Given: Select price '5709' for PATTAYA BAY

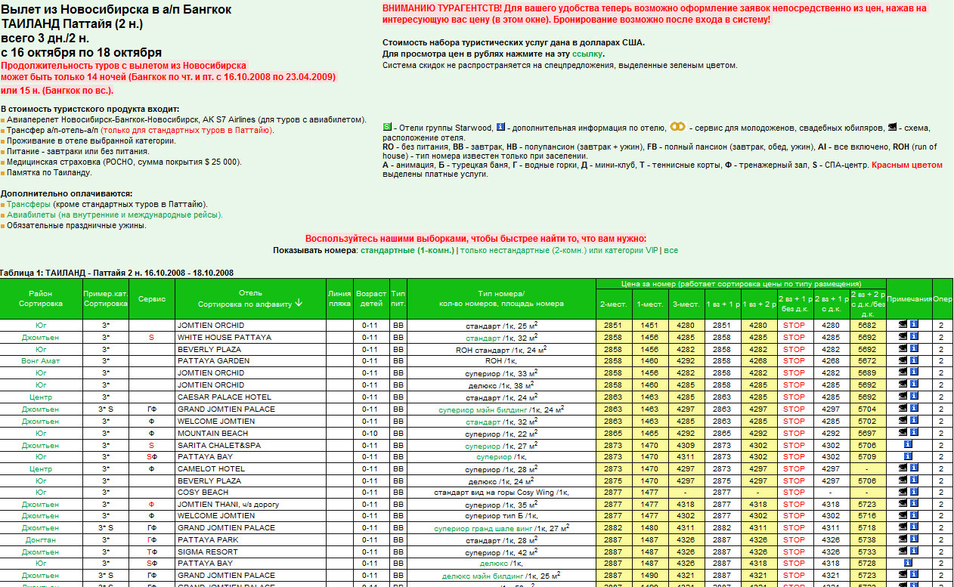Looking at the screenshot, I should point(868,456).
